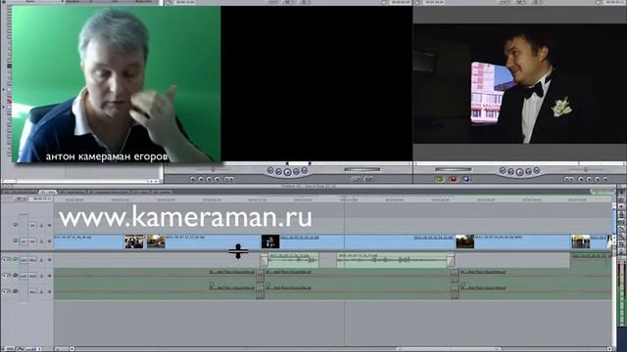Play the clip in the Viewer
The height and width of the screenshot is (352, 627).
click(287, 172)
